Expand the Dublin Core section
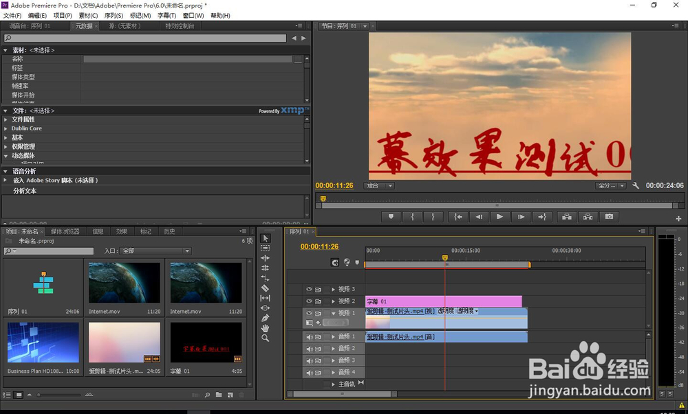The image size is (688, 414). click(6, 128)
